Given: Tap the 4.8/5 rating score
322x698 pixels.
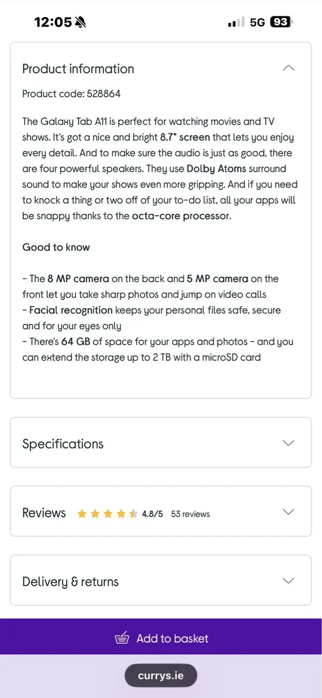Looking at the screenshot, I should [x=152, y=514].
